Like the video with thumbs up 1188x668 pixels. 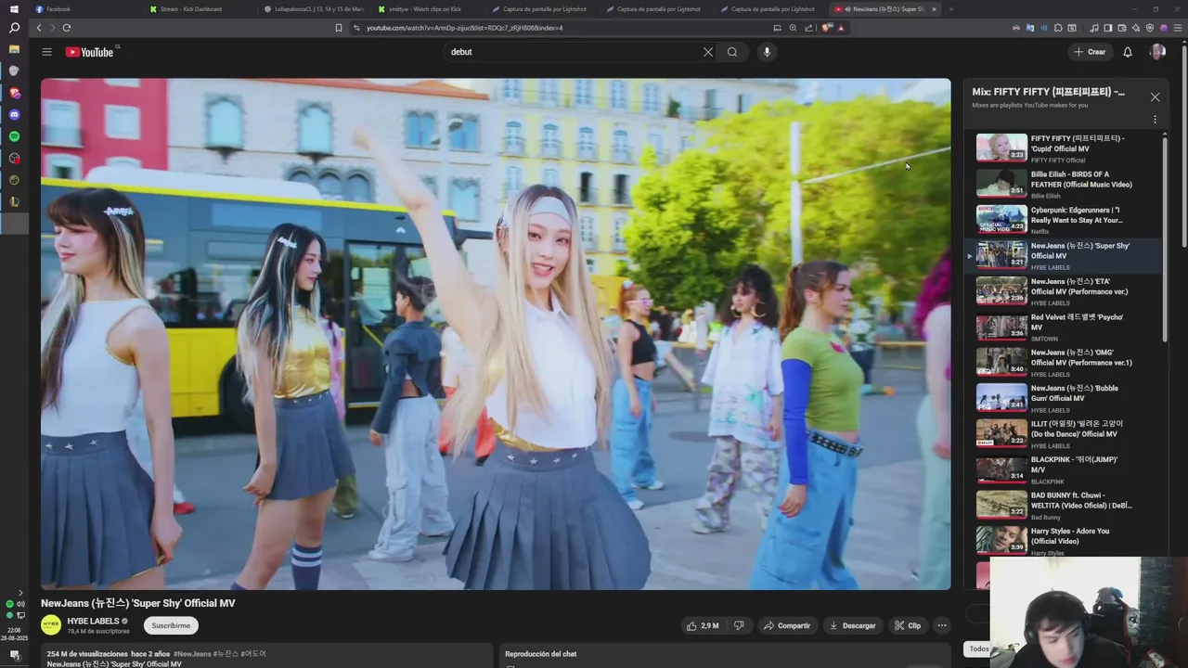(703, 625)
